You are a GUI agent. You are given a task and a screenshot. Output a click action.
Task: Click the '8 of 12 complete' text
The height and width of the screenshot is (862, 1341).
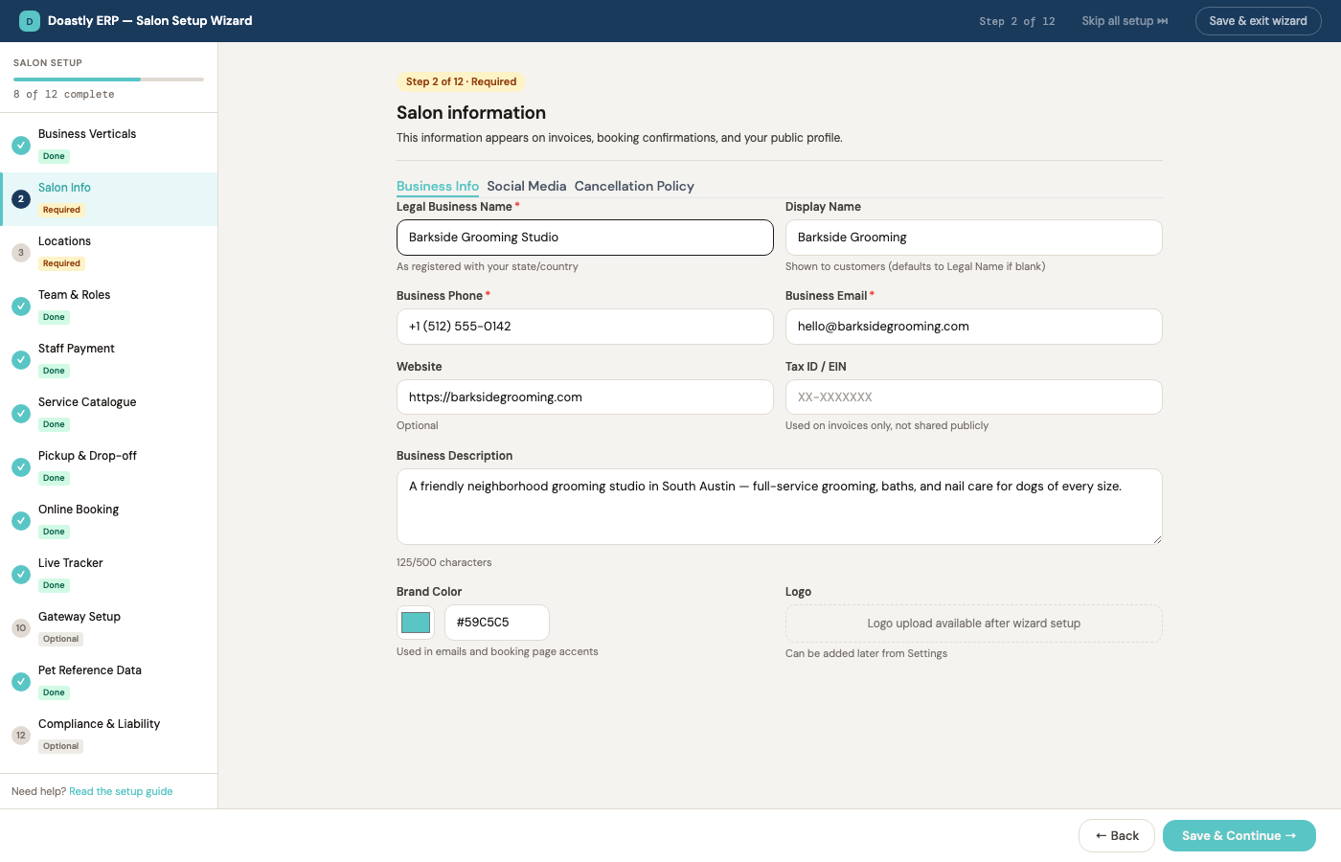[64, 94]
